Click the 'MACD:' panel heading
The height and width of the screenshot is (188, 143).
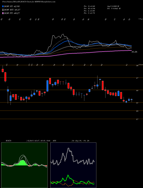pyautogui.click(x=8, y=141)
